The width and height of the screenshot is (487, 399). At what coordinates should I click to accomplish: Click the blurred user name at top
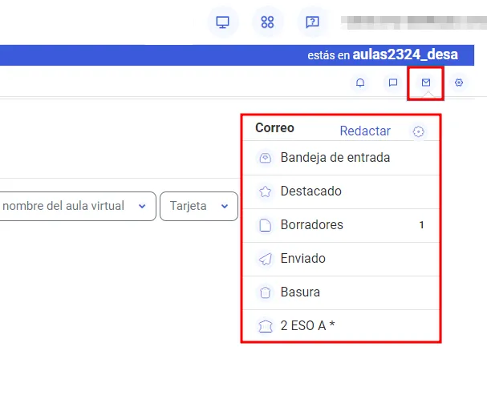pos(414,22)
